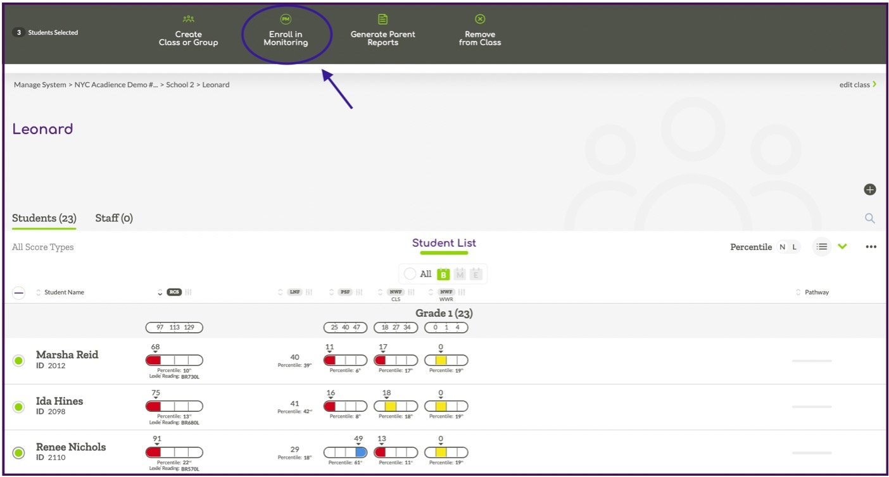Viewport: 889px width, 477px height.
Task: Open the Students tab
Action: tap(43, 218)
